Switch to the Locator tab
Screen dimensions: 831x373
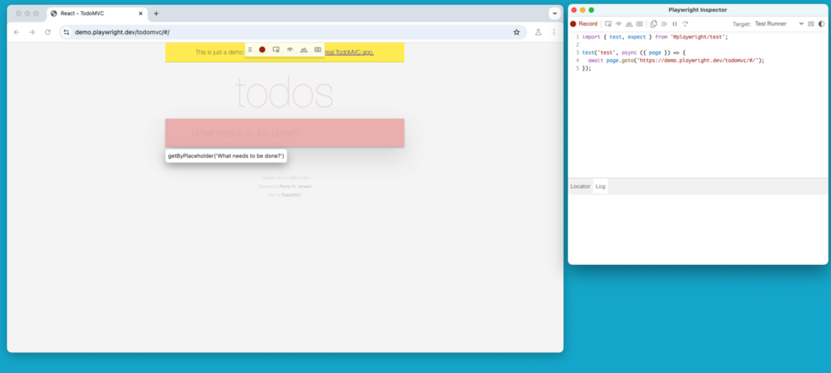[580, 186]
